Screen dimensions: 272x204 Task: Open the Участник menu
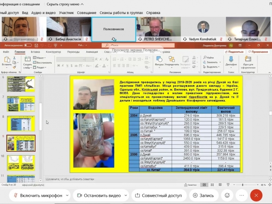(66, 13)
